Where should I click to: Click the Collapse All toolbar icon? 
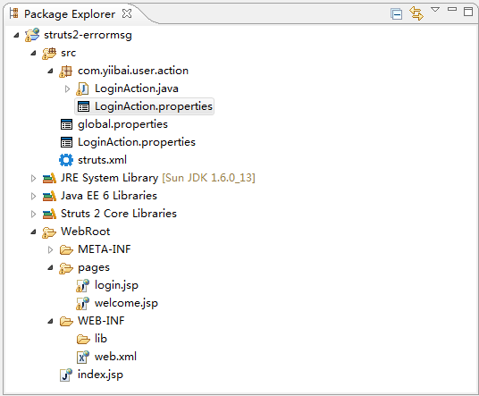coord(396,14)
